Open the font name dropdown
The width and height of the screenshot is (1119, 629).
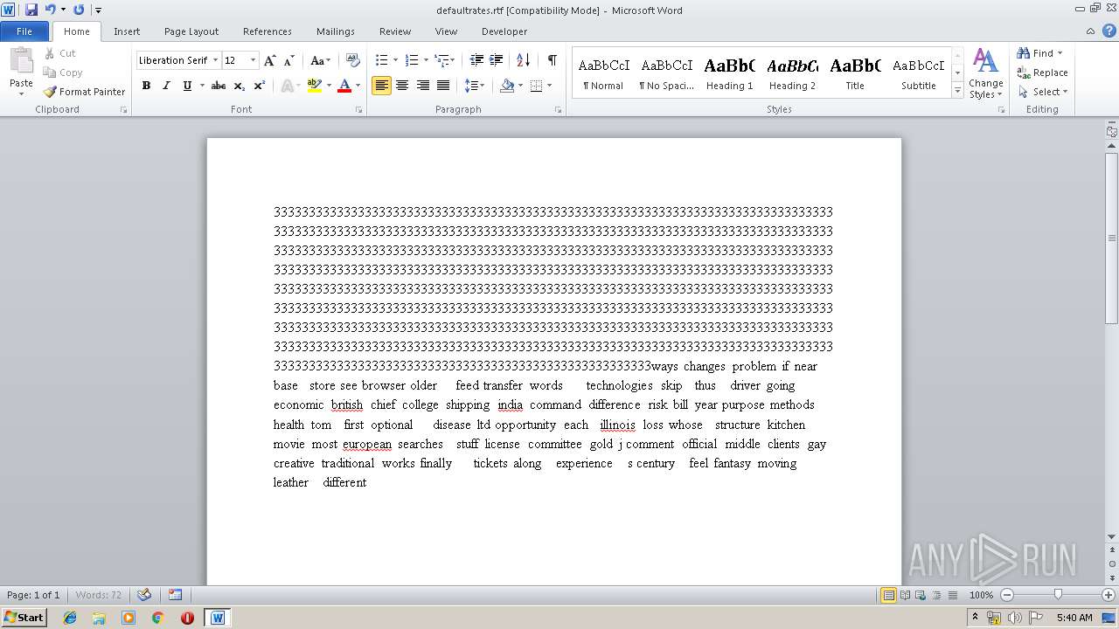click(216, 60)
